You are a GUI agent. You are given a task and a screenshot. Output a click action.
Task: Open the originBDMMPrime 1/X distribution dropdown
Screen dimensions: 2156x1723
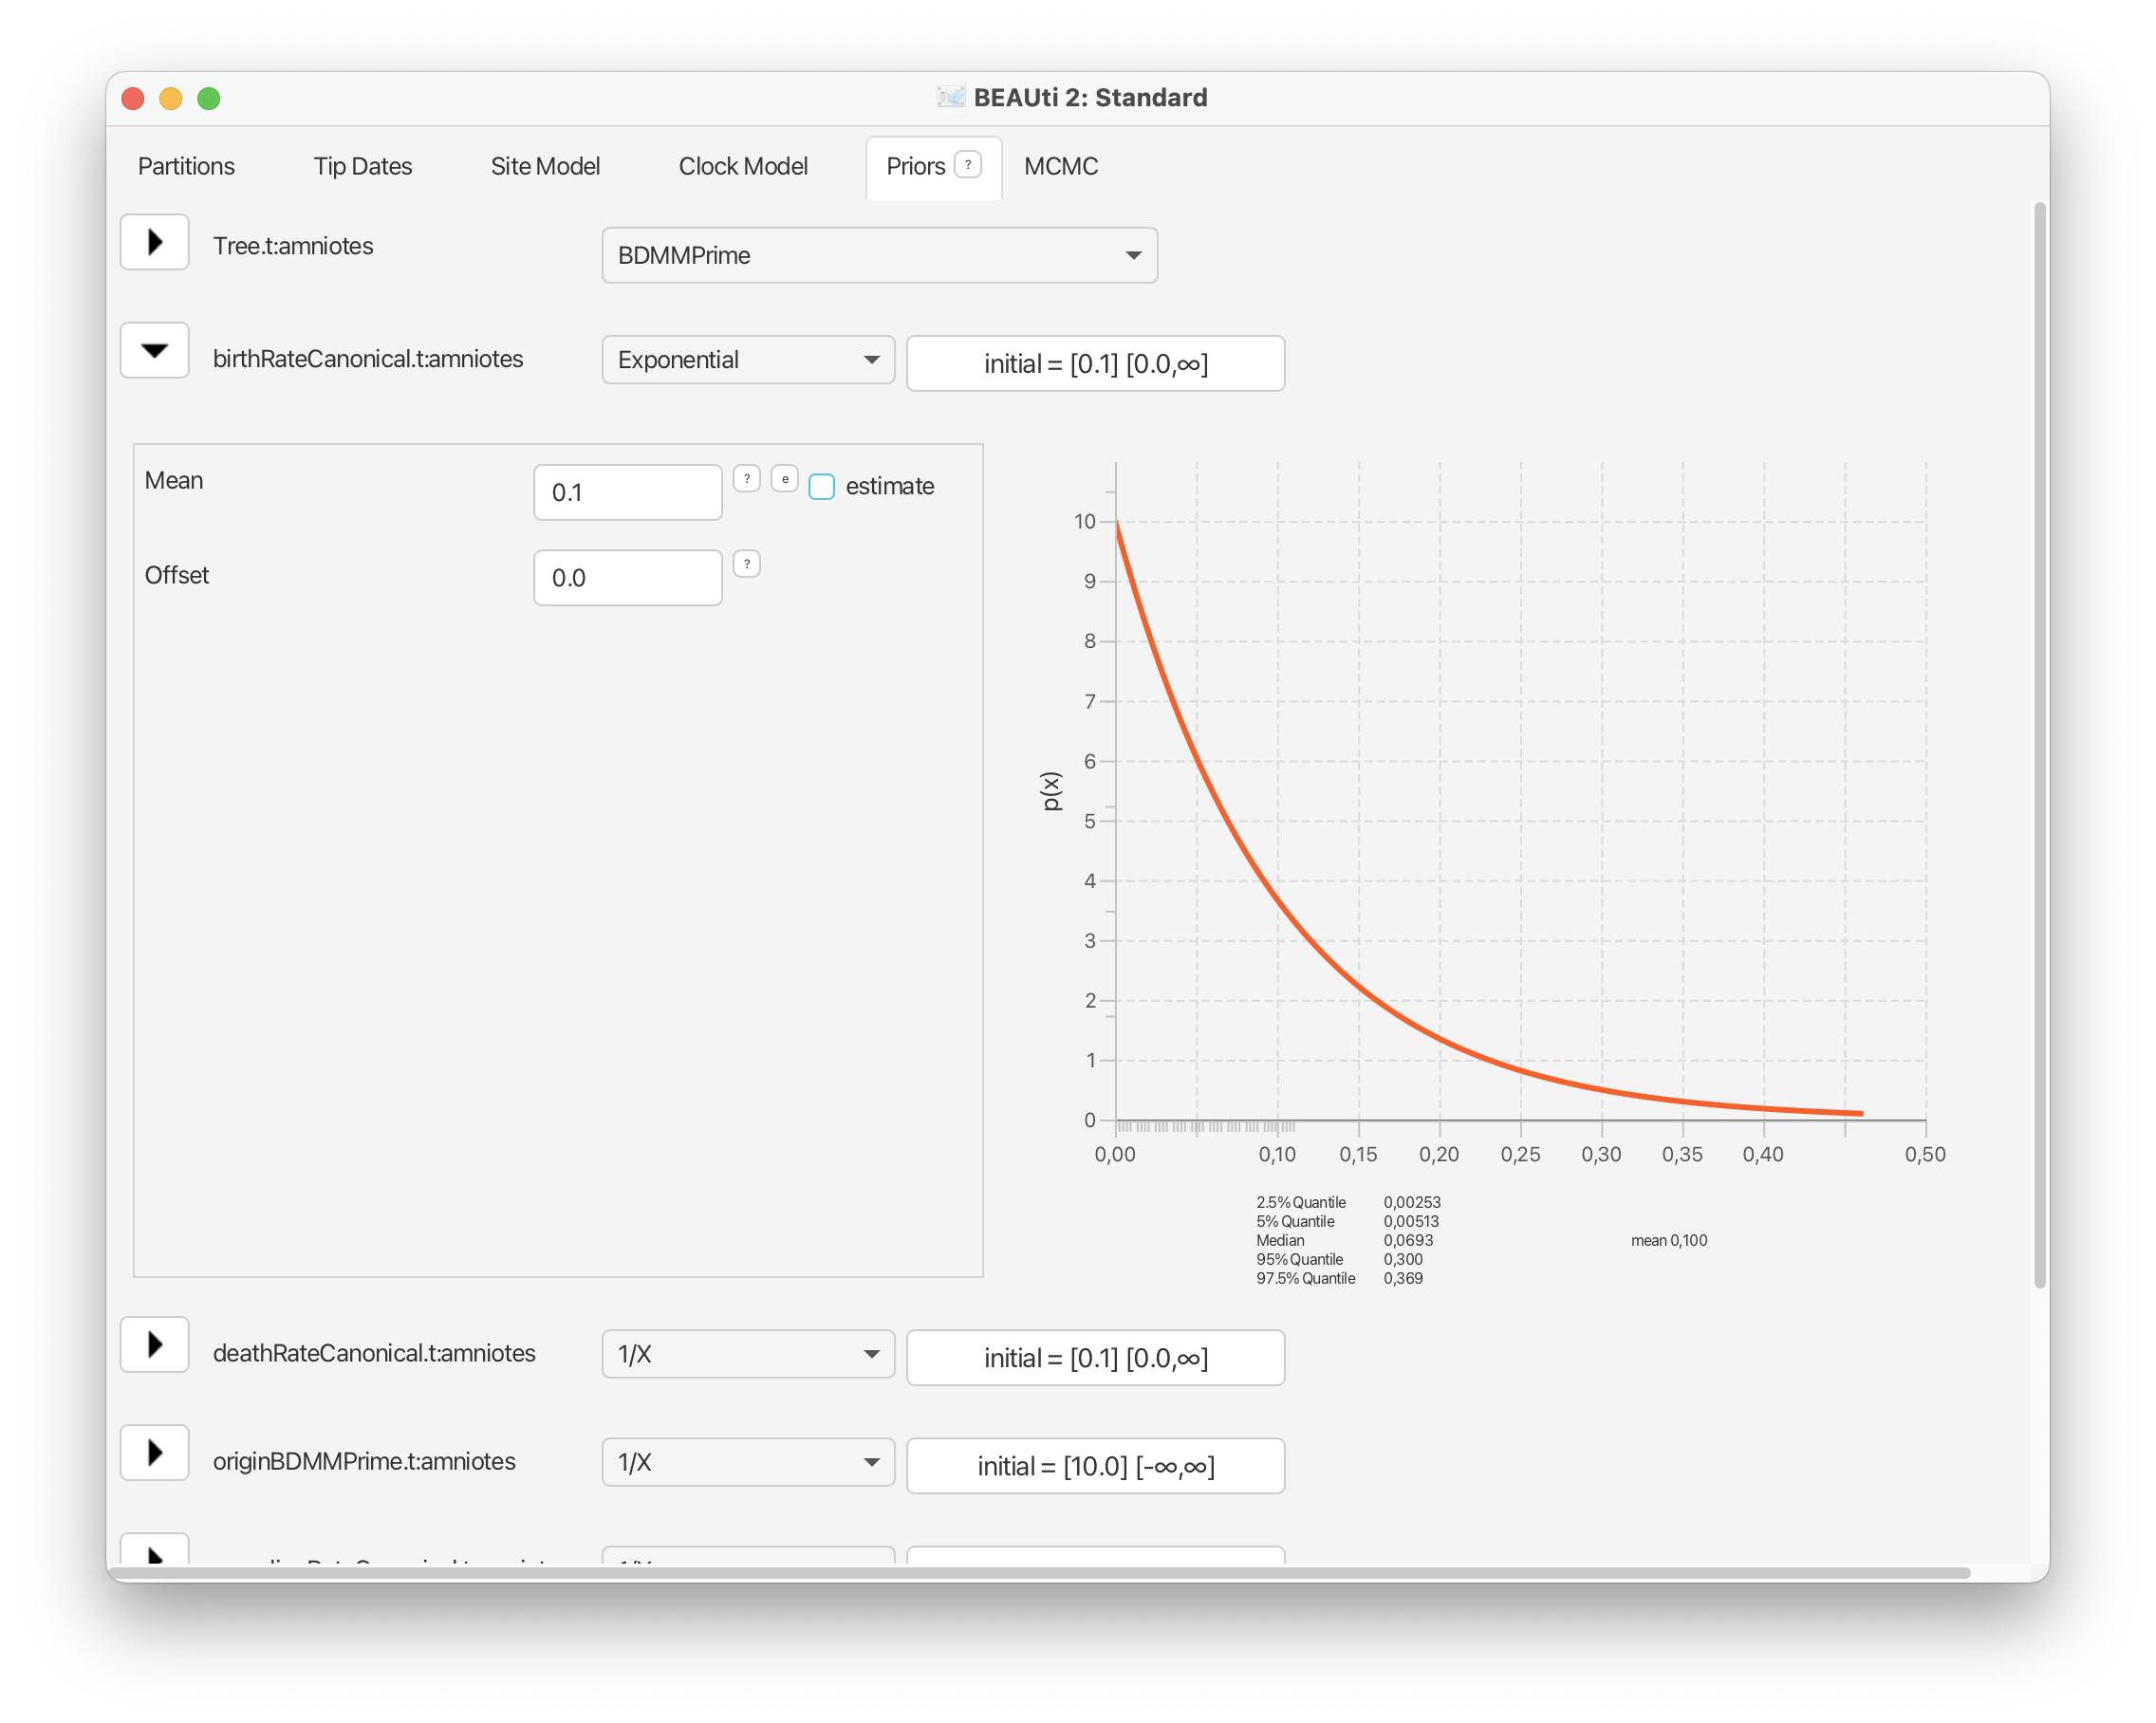tap(747, 1462)
